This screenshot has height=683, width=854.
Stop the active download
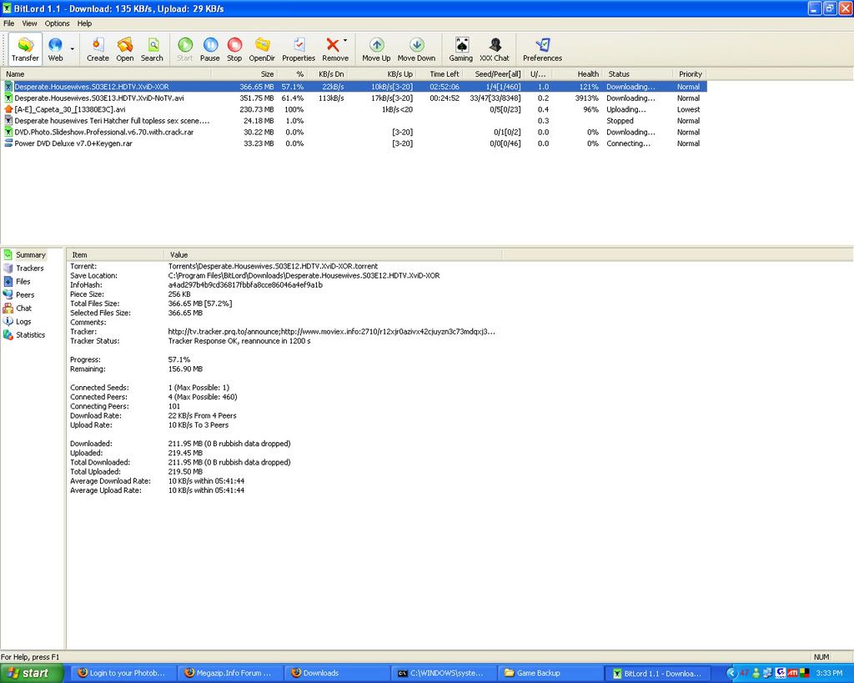pyautogui.click(x=234, y=48)
